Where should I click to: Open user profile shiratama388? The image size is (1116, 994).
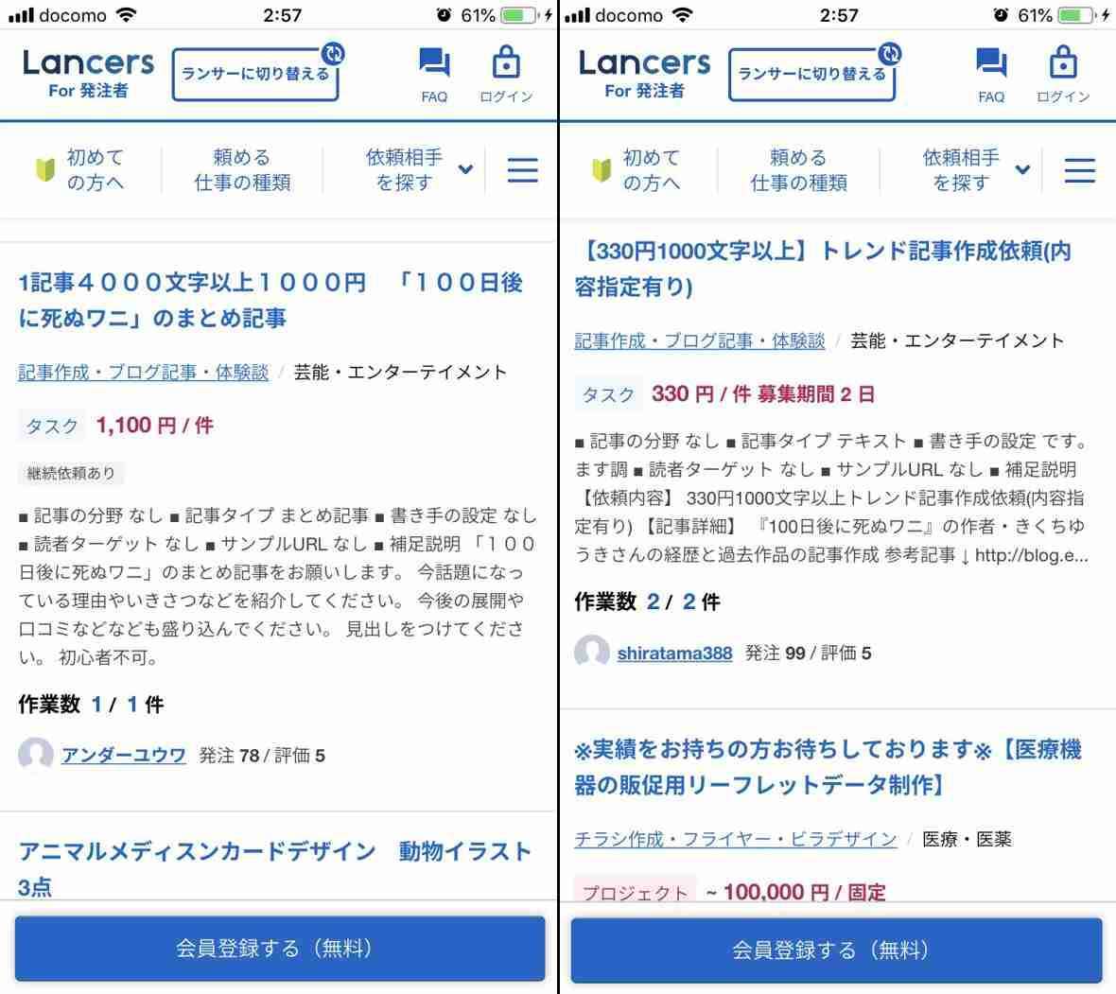pyautogui.click(x=674, y=654)
